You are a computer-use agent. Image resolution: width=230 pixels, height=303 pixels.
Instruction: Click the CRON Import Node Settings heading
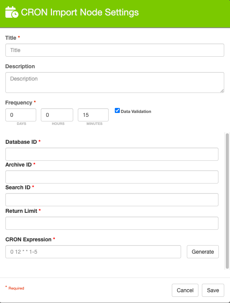click(80, 12)
